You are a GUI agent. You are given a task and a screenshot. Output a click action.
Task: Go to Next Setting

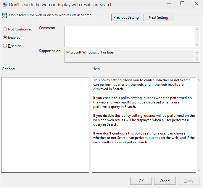[158, 17]
